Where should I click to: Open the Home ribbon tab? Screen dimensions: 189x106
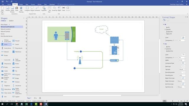(x=9, y=4)
